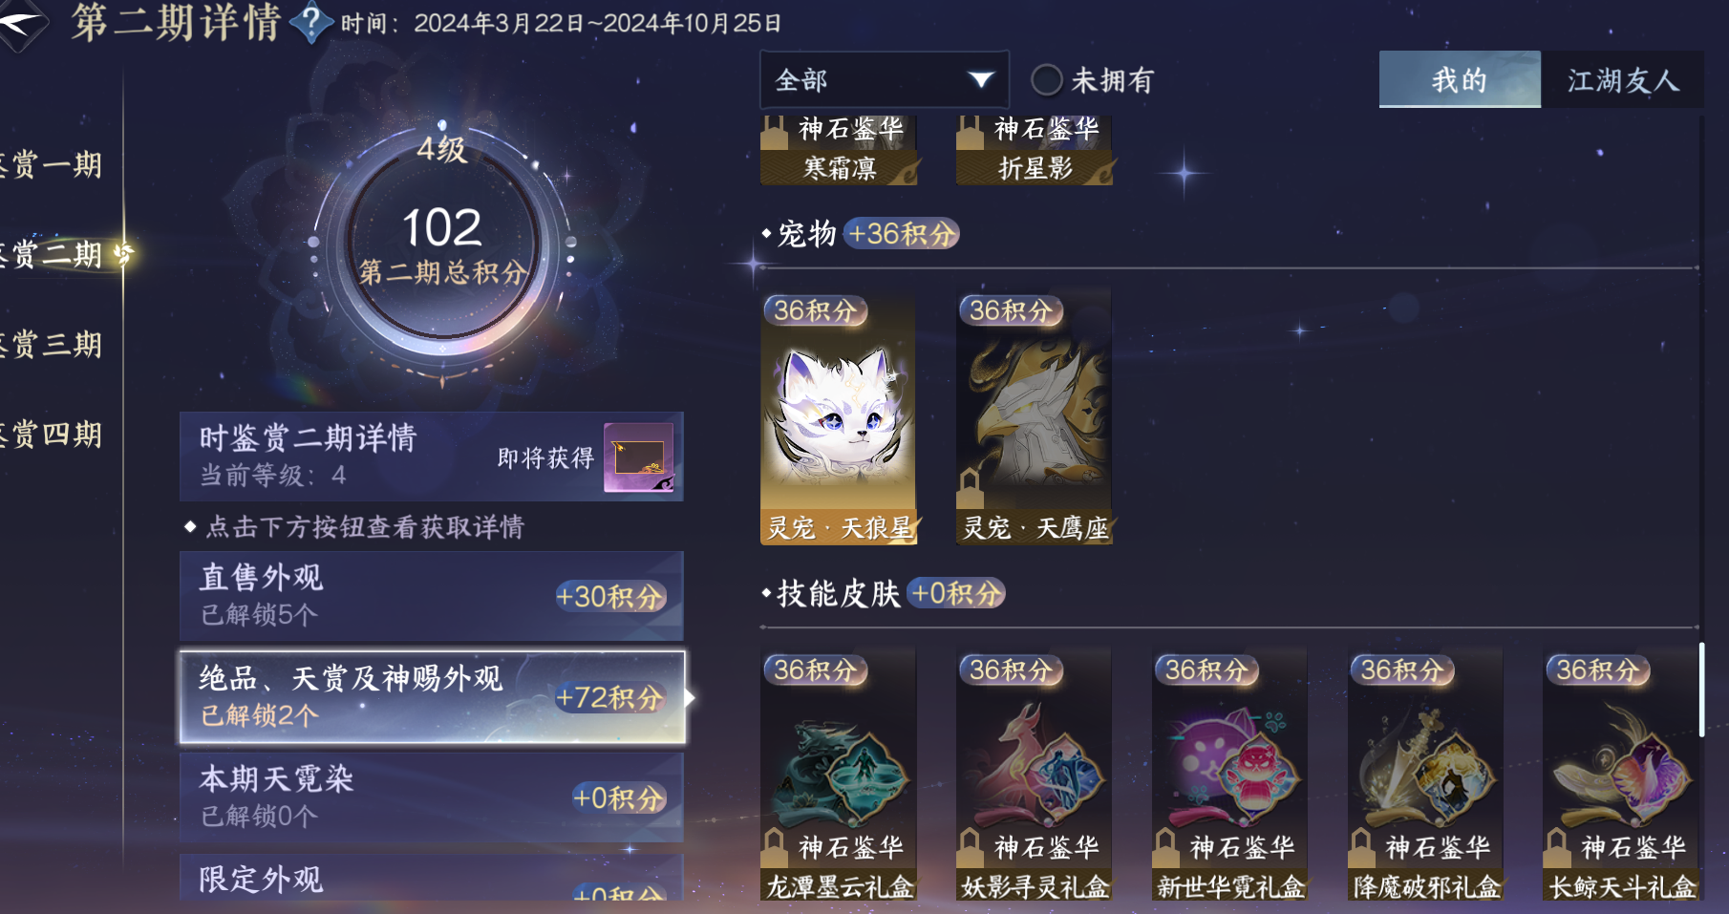1729x914 pixels.
Task: Open 直售外观 points details
Action: click(x=432, y=596)
